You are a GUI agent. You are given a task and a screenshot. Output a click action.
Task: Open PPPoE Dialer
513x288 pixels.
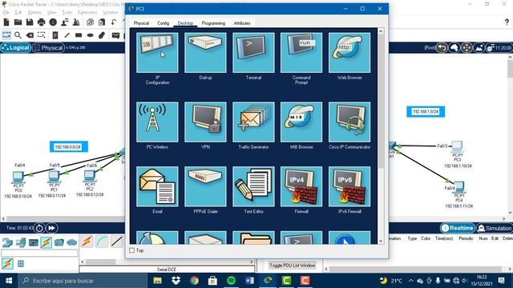[205, 186]
